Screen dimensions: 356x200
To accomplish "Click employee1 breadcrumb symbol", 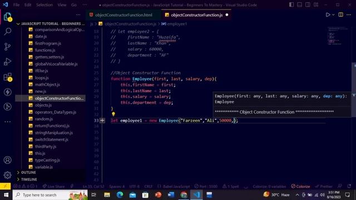I will click(174, 24).
